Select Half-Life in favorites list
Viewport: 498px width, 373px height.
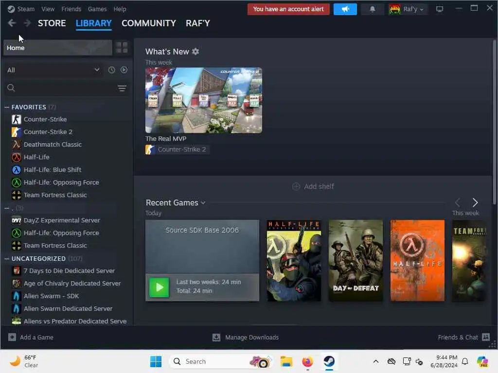36,157
